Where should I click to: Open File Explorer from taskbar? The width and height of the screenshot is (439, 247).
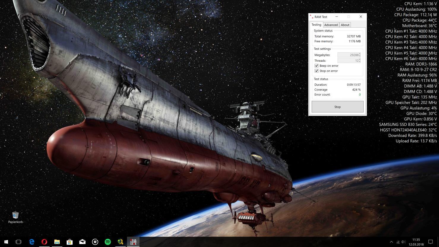pos(57,242)
